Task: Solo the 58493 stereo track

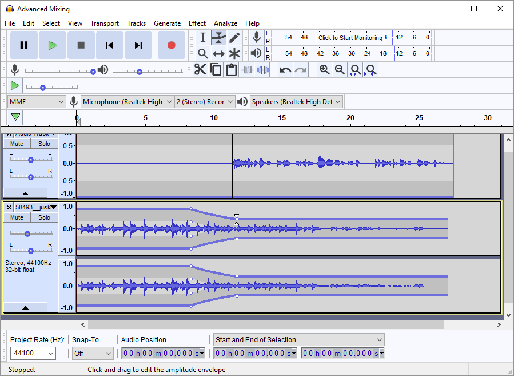Action: click(44, 217)
